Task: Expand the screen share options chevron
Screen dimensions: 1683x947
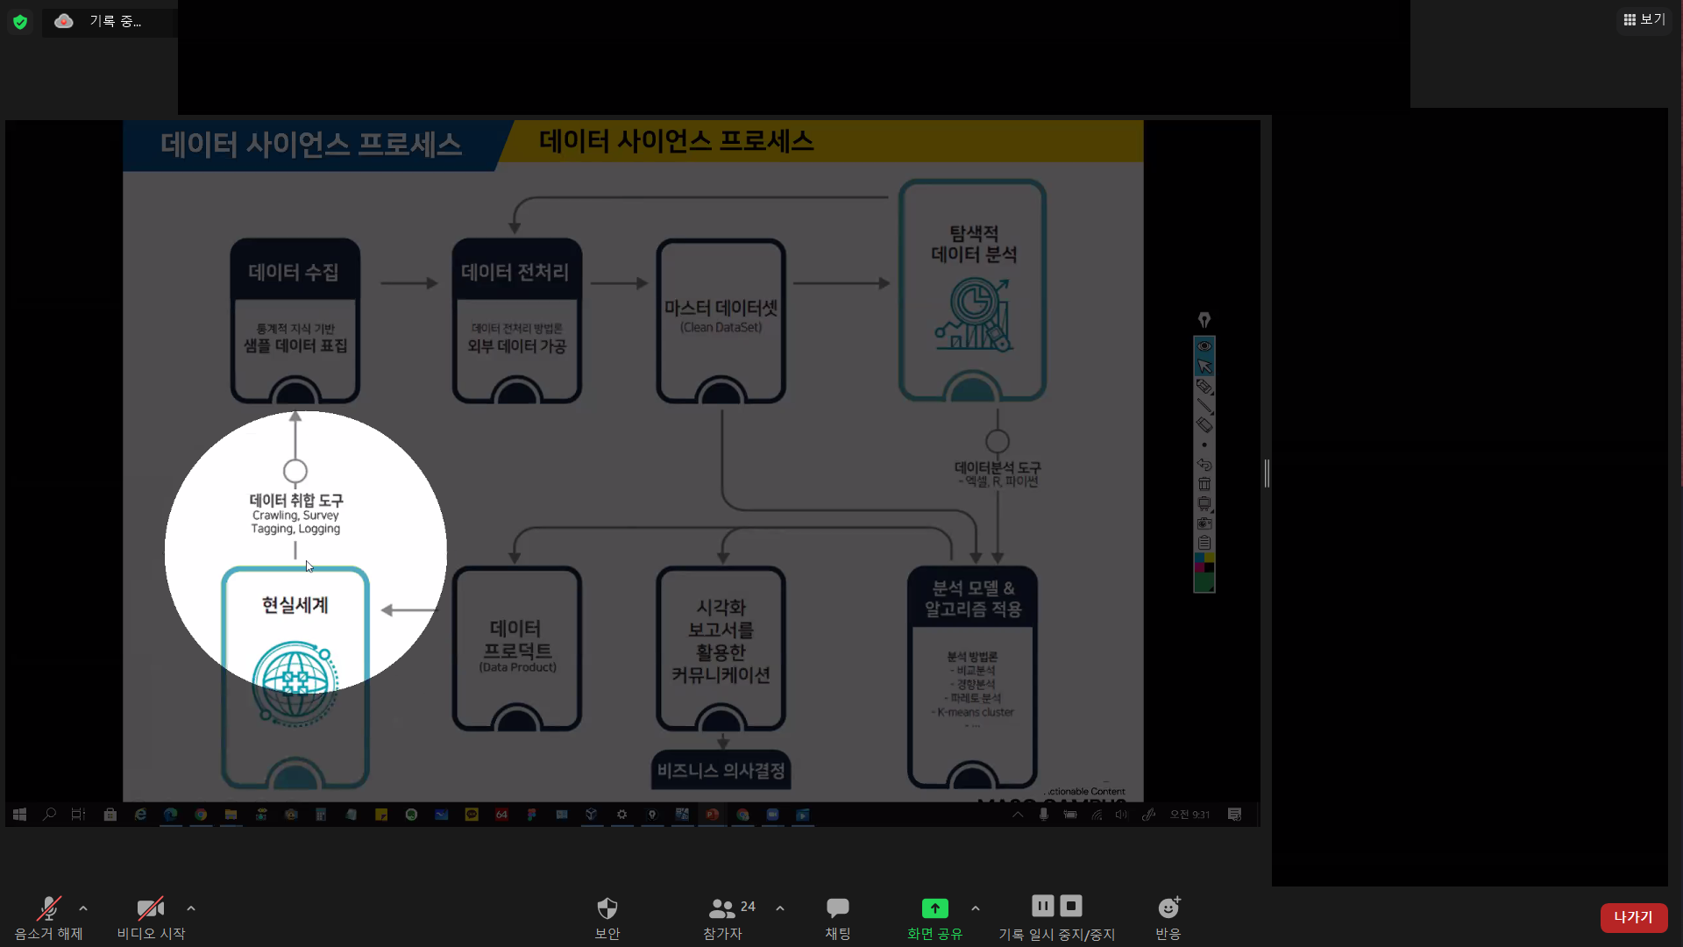Action: point(976,908)
